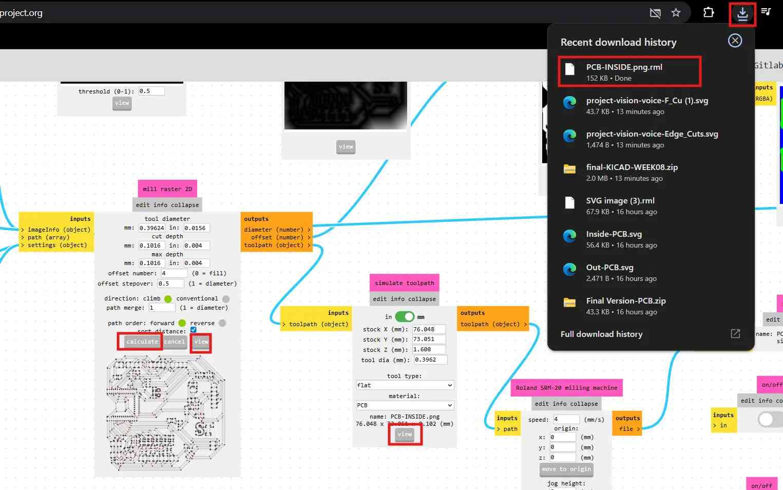Click edit on the Roland SRM-20 module

(542, 404)
